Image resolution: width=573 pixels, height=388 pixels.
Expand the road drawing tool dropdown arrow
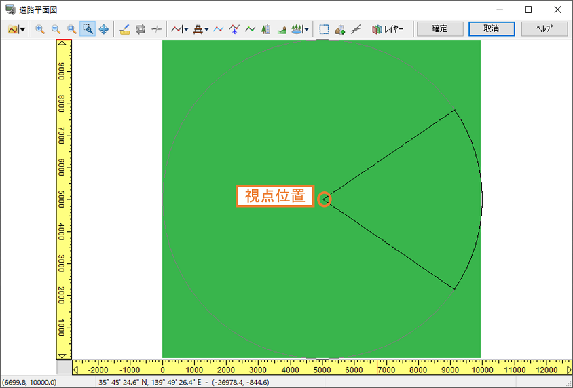(x=186, y=30)
